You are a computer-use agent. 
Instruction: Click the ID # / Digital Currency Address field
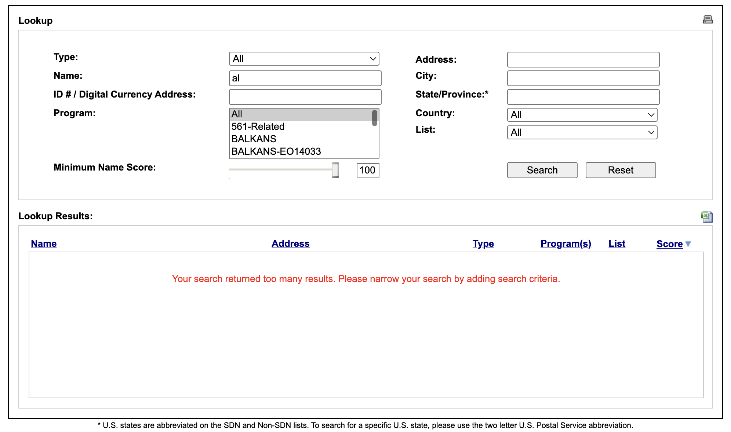pyautogui.click(x=305, y=97)
